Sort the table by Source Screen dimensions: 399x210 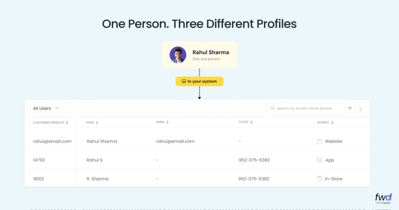[x=332, y=123]
